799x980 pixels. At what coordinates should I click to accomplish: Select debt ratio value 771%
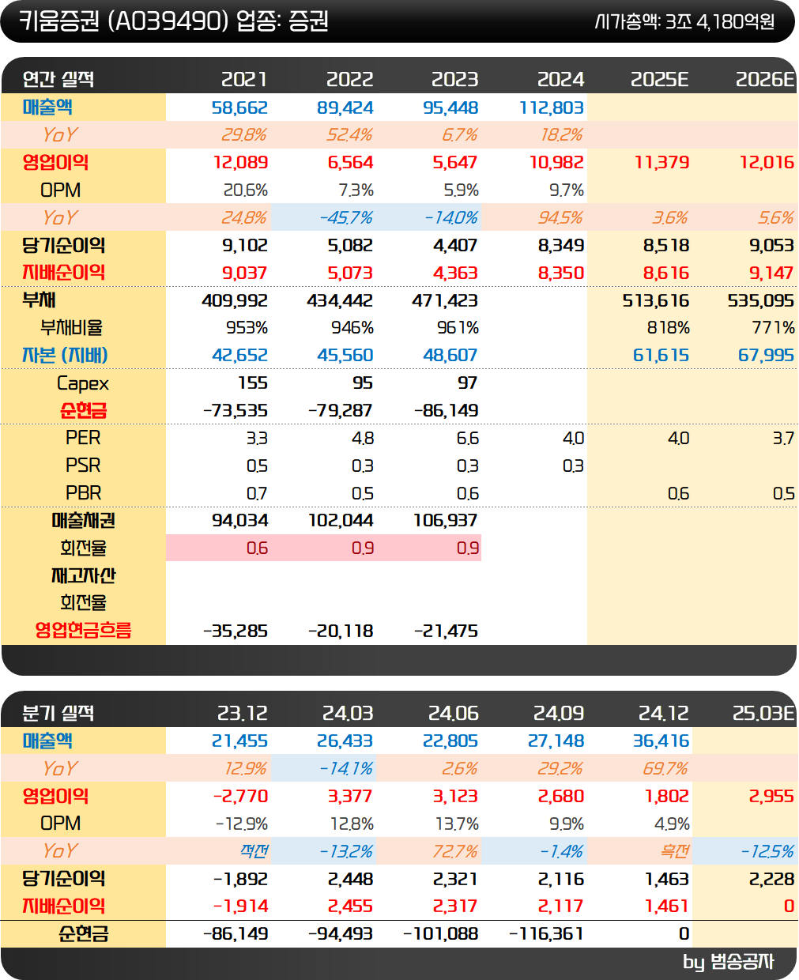pos(773,328)
